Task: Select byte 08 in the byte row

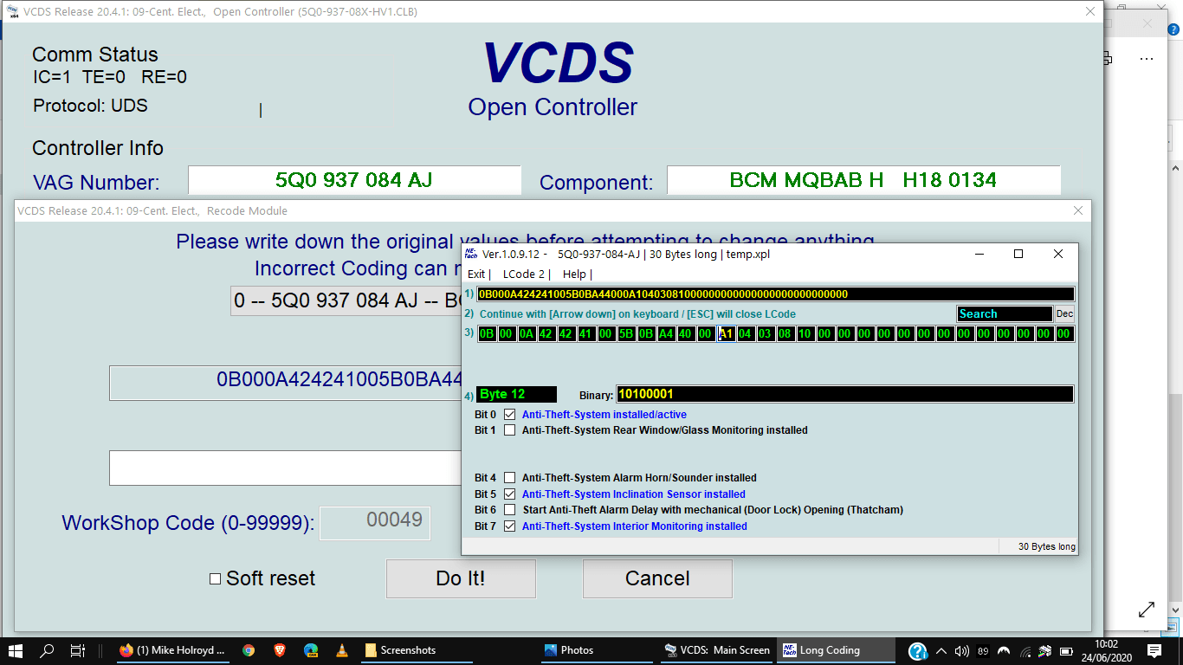Action: (x=785, y=334)
